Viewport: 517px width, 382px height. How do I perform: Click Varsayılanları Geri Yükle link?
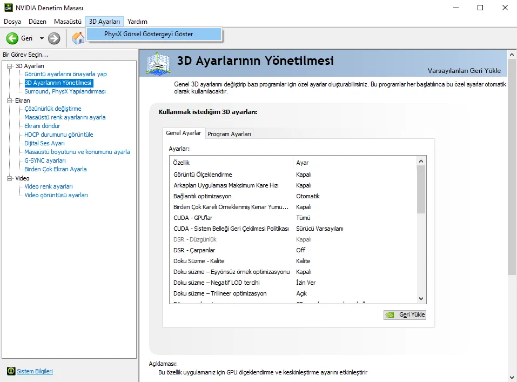point(464,71)
